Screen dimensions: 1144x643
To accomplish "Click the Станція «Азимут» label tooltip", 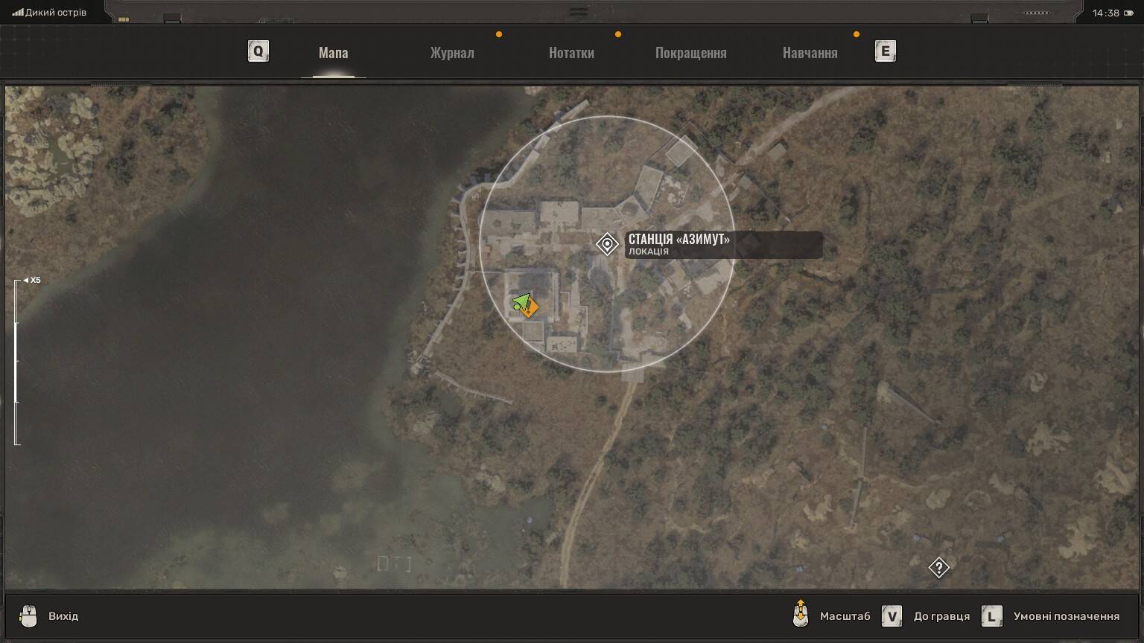I will (724, 244).
